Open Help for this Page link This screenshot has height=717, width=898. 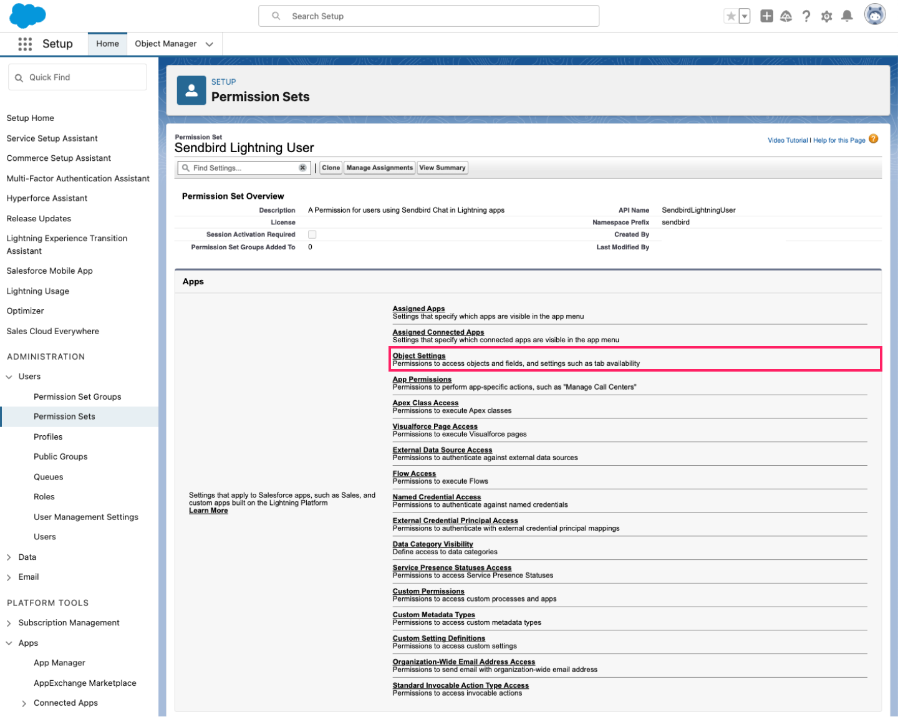click(x=839, y=140)
